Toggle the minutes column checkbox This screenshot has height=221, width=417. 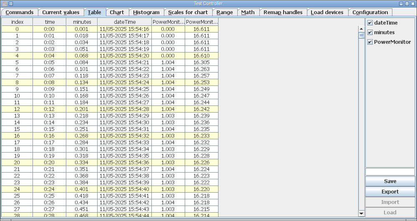point(370,33)
